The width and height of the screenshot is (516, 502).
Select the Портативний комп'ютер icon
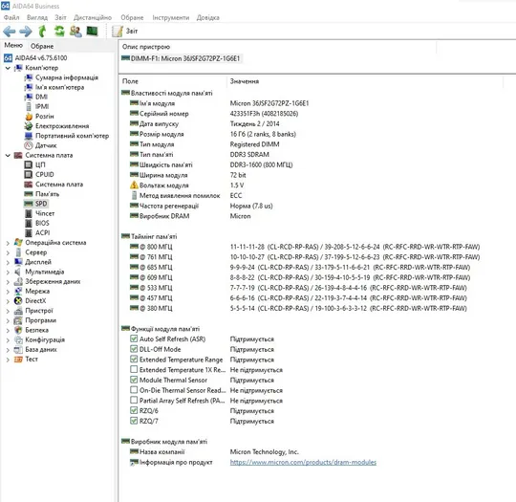(29, 136)
